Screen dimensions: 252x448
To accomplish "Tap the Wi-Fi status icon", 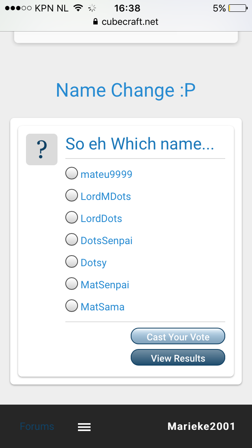I will 78,8.
